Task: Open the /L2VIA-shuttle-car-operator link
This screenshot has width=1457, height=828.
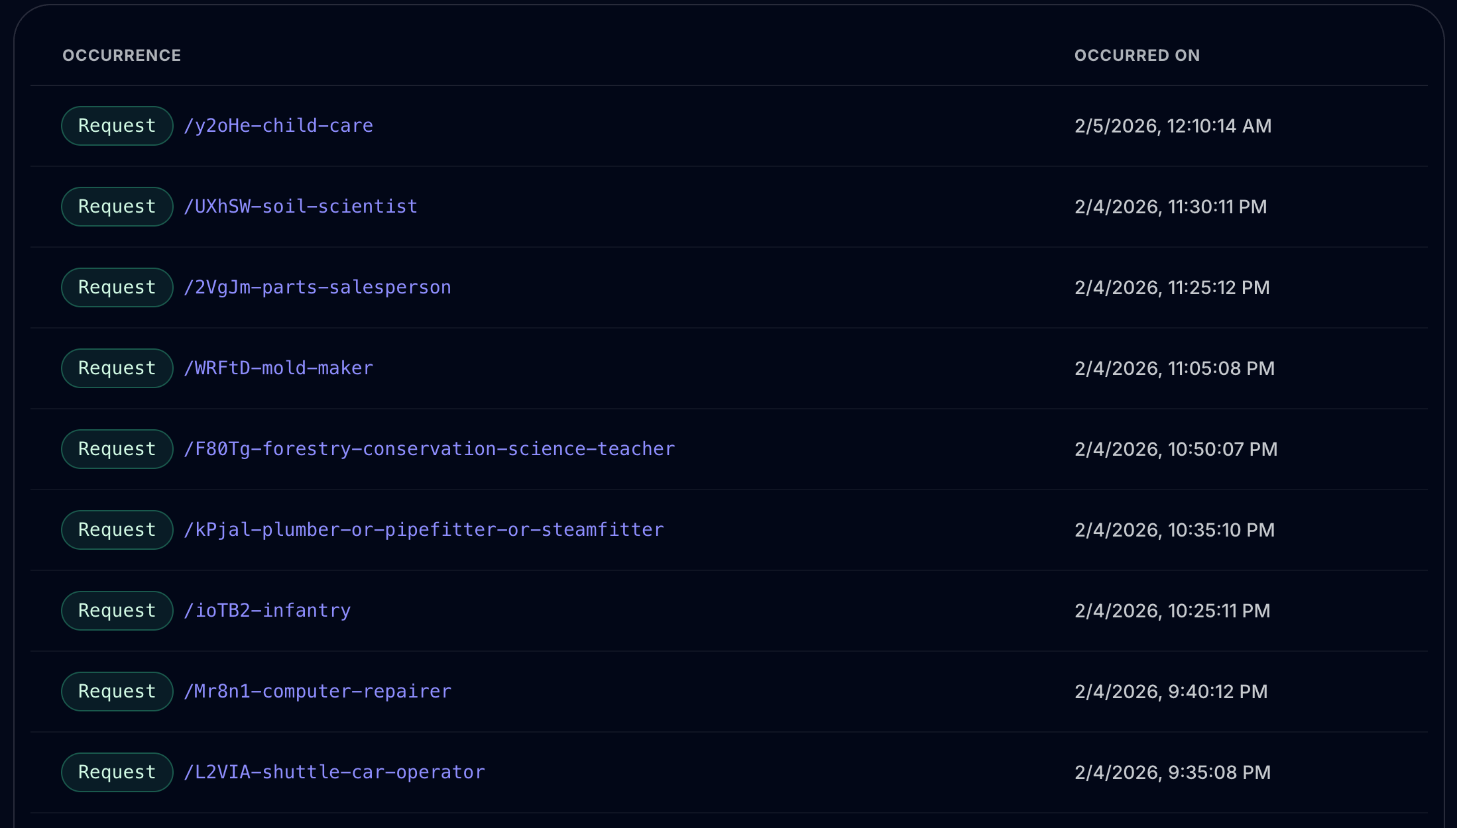Action: point(334,772)
